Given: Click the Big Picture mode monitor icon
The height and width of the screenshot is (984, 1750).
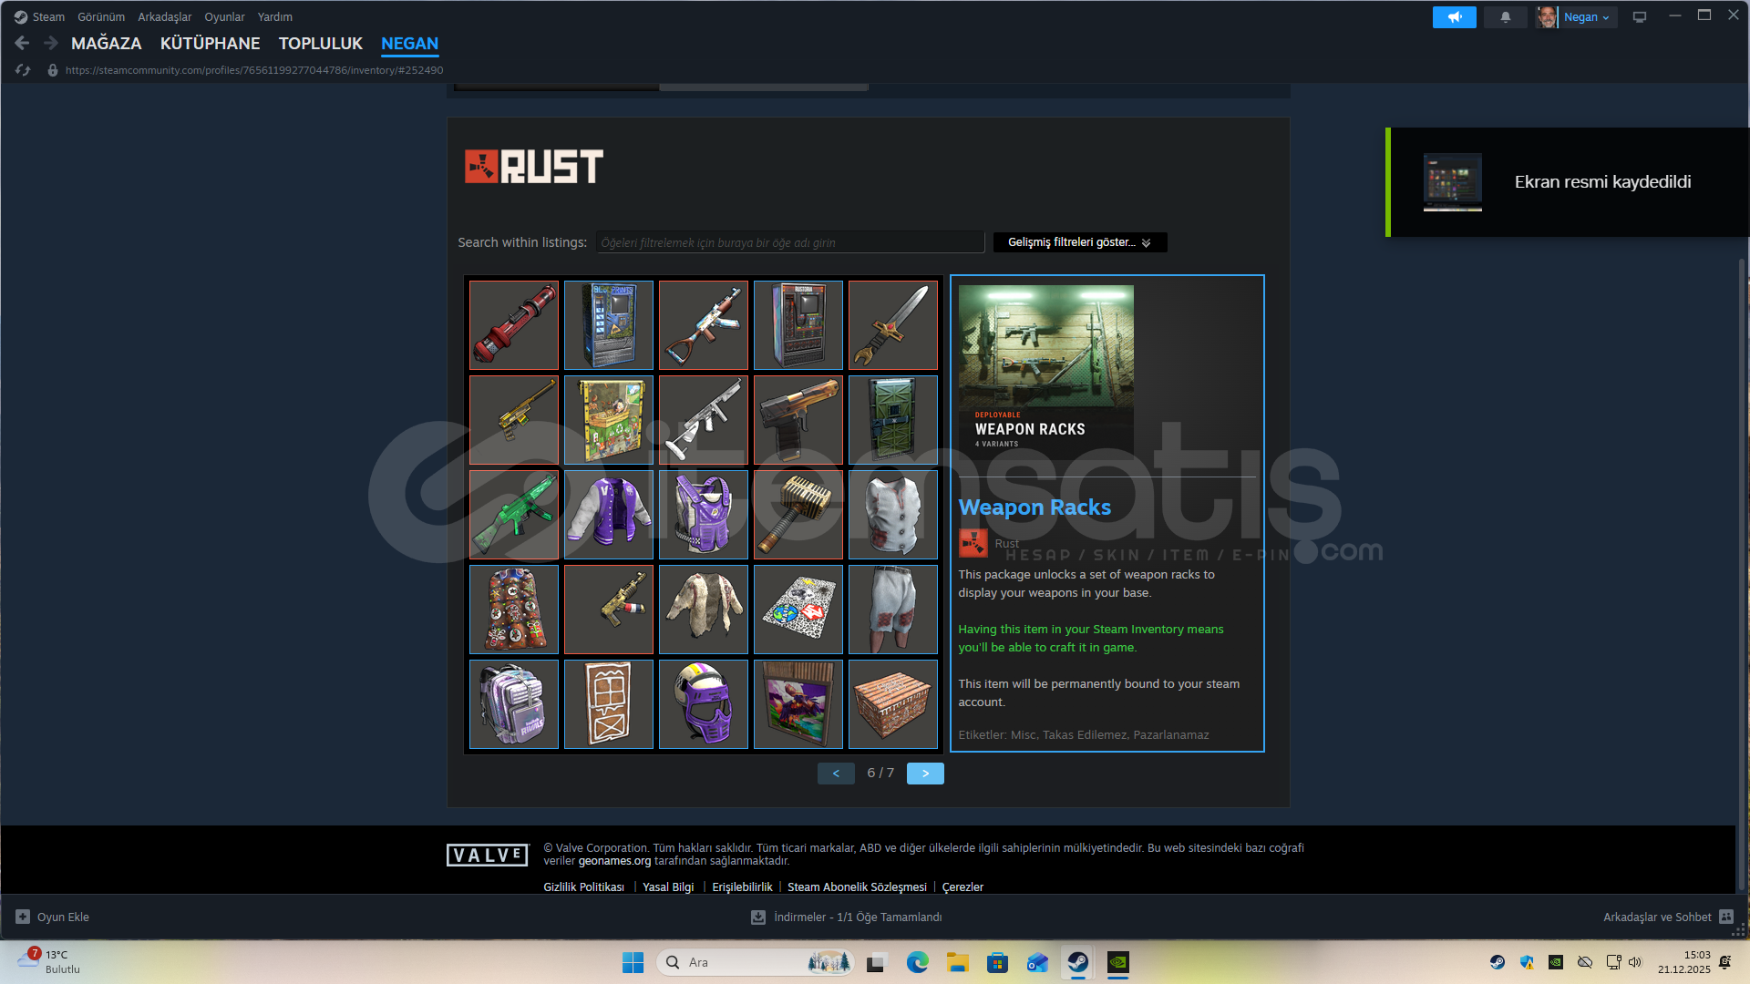Looking at the screenshot, I should tap(1640, 17).
